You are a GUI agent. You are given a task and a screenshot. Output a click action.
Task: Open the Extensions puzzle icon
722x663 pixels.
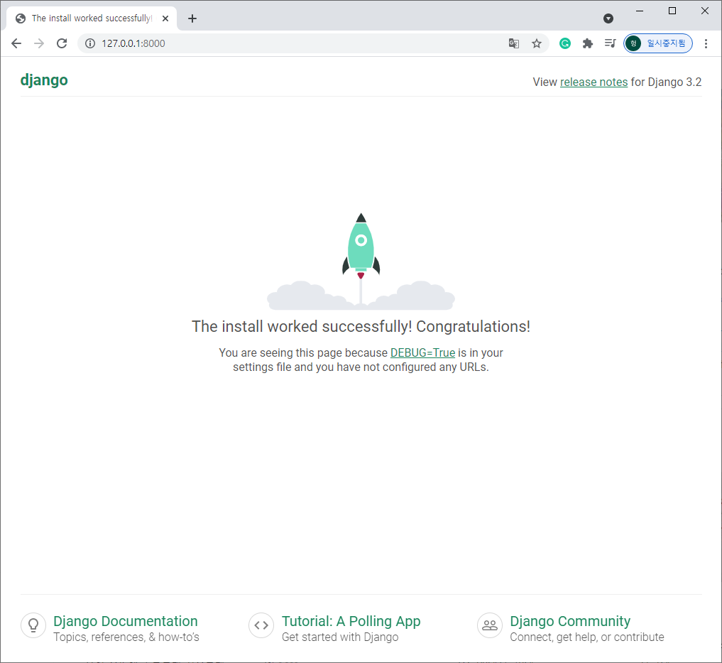[x=588, y=43]
